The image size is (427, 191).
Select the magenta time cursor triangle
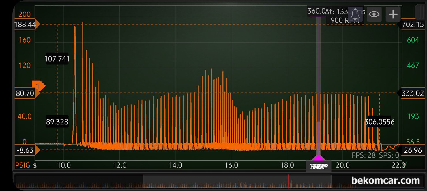318,157
